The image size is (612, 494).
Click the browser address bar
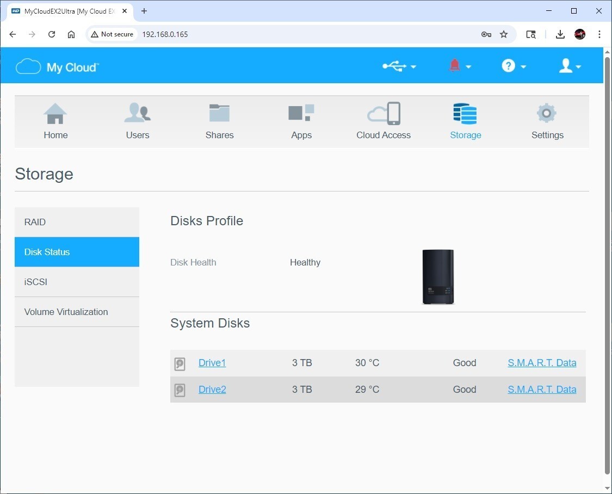coord(305,34)
